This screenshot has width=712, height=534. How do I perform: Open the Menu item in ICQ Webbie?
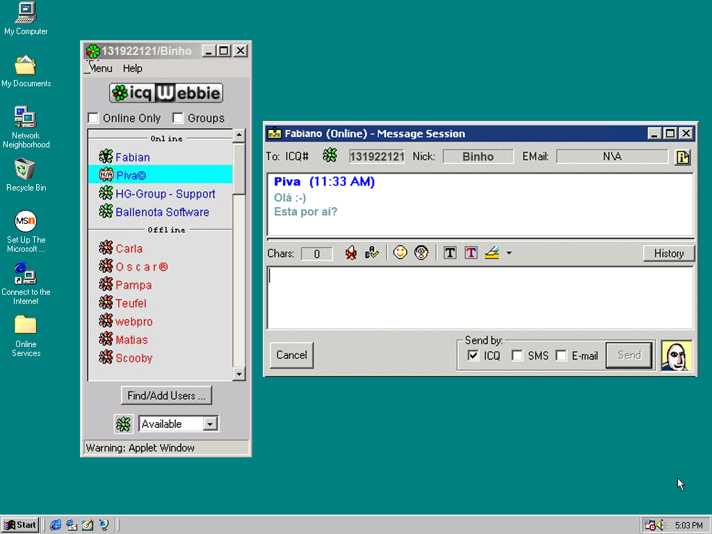coord(100,68)
